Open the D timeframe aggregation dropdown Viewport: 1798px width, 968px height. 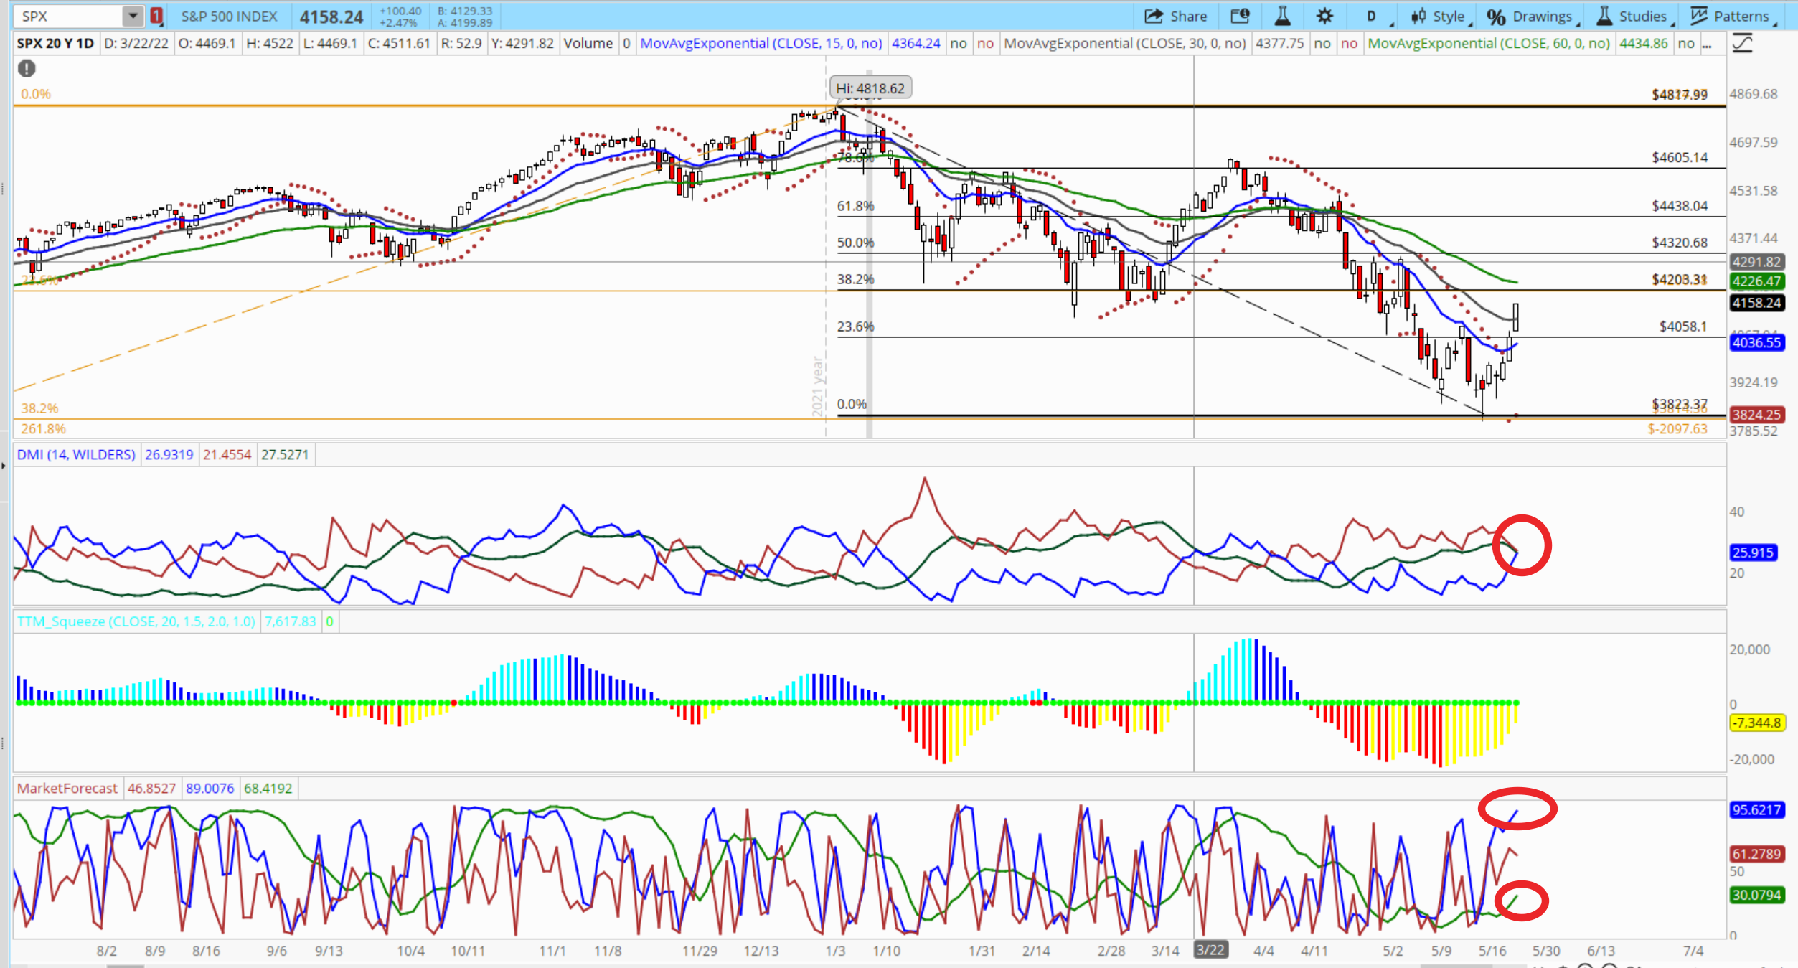point(1372,16)
